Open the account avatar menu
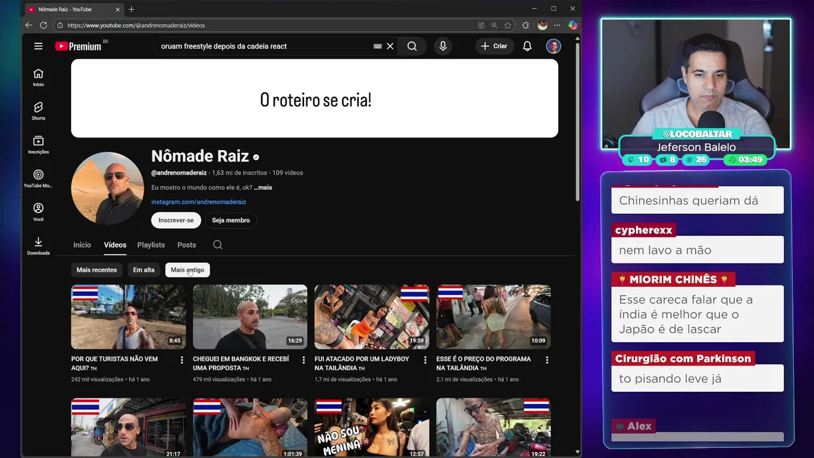The height and width of the screenshot is (458, 814). pos(553,46)
